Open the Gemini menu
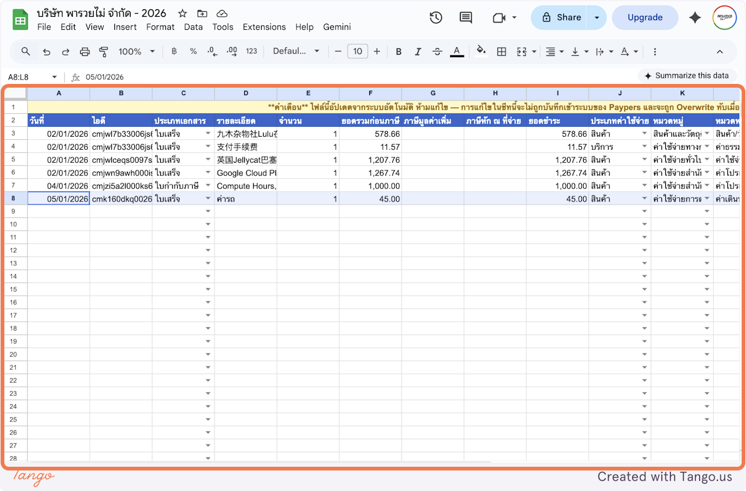The height and width of the screenshot is (491, 746). click(x=337, y=27)
